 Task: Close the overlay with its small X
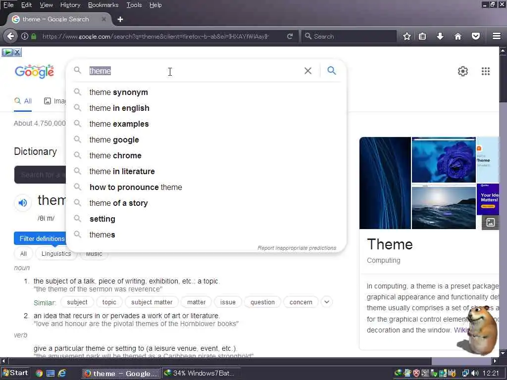point(17,52)
